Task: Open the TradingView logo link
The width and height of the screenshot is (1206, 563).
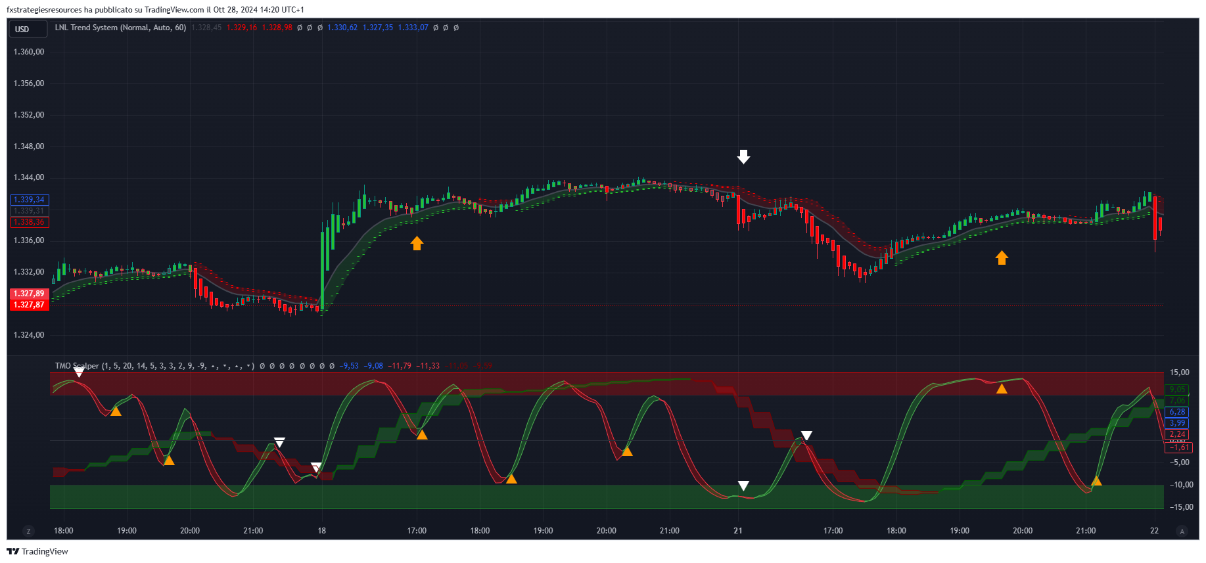Action: 37,551
